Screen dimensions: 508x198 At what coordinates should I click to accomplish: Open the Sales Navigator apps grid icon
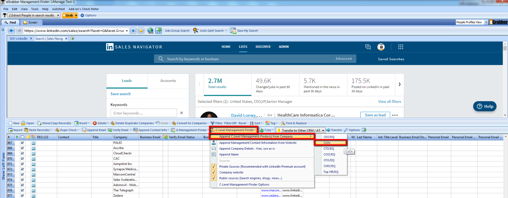coord(401,47)
